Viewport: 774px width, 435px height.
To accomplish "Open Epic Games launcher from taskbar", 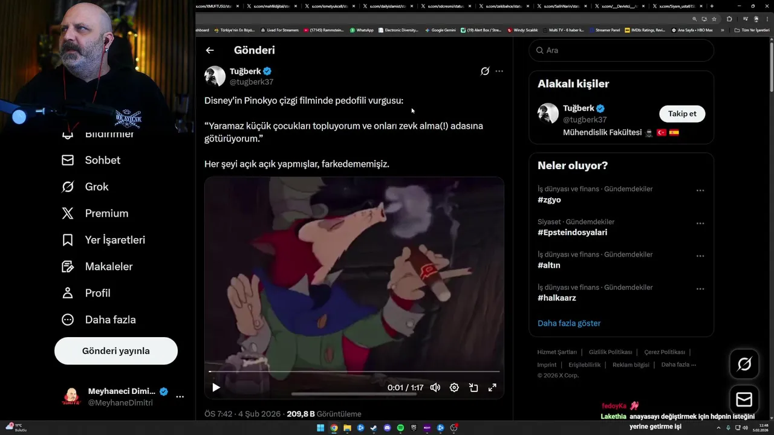I will [414, 428].
